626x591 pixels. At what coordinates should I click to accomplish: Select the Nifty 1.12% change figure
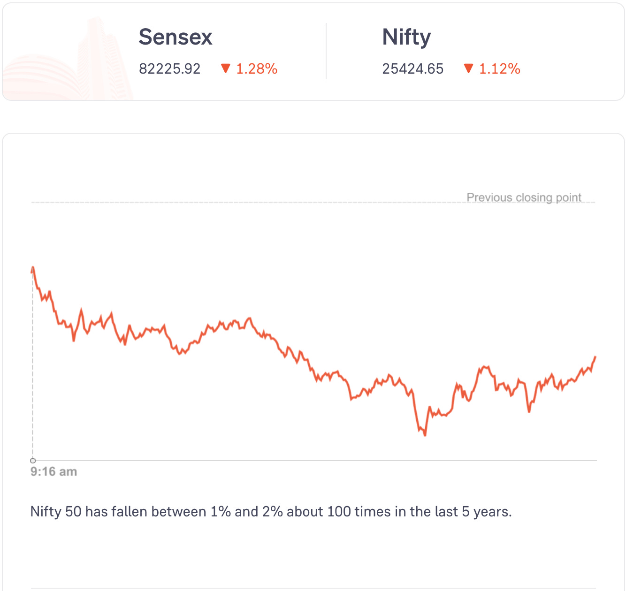click(500, 69)
